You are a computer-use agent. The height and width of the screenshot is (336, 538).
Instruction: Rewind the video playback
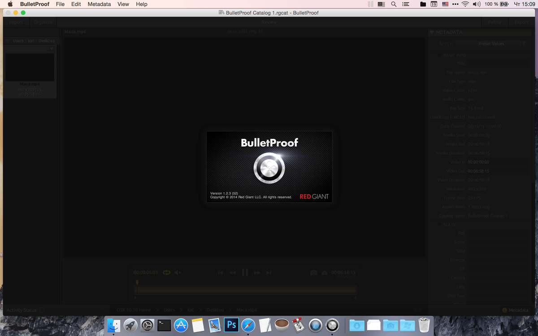click(x=233, y=272)
